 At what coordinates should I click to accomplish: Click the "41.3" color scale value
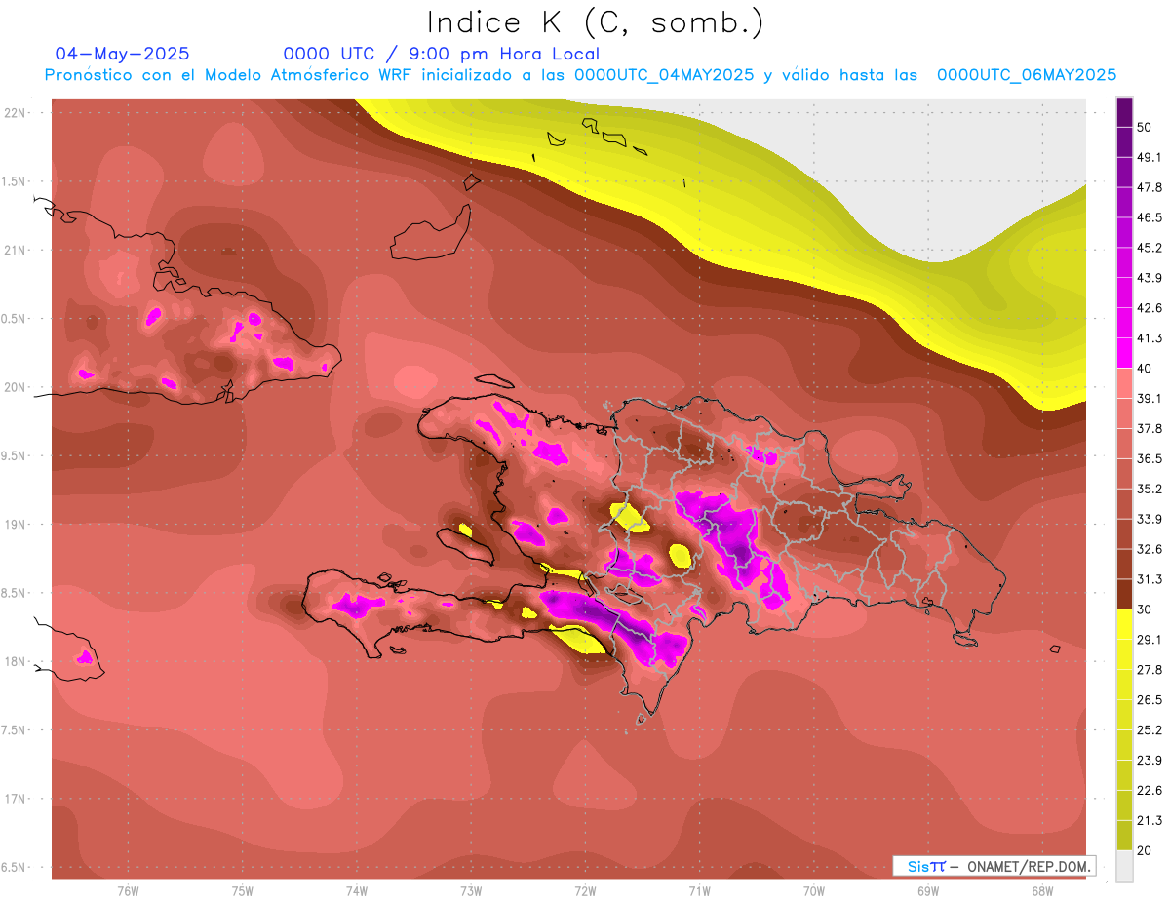(1150, 338)
